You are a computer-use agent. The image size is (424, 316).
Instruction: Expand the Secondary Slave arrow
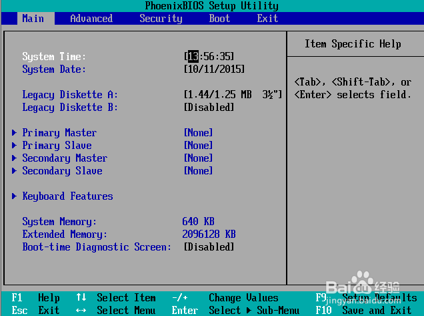pyautogui.click(x=14, y=171)
